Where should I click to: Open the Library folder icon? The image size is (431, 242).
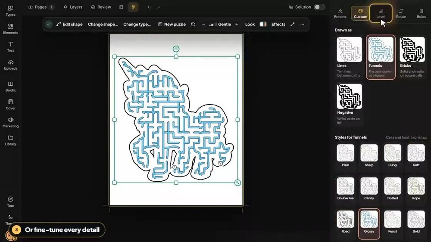point(10,140)
